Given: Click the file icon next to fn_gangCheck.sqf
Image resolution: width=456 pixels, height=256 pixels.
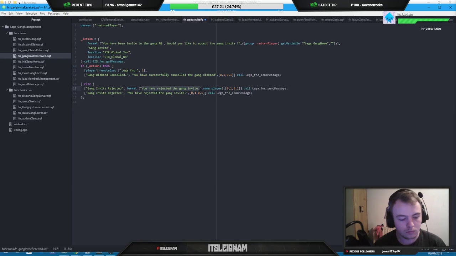Looking at the screenshot, I should 15,101.
